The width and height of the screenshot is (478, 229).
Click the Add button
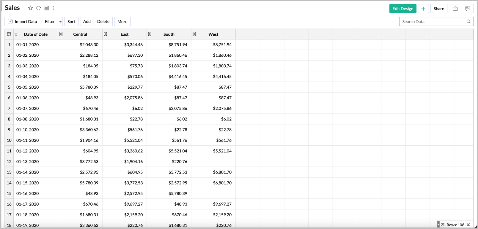87,22
